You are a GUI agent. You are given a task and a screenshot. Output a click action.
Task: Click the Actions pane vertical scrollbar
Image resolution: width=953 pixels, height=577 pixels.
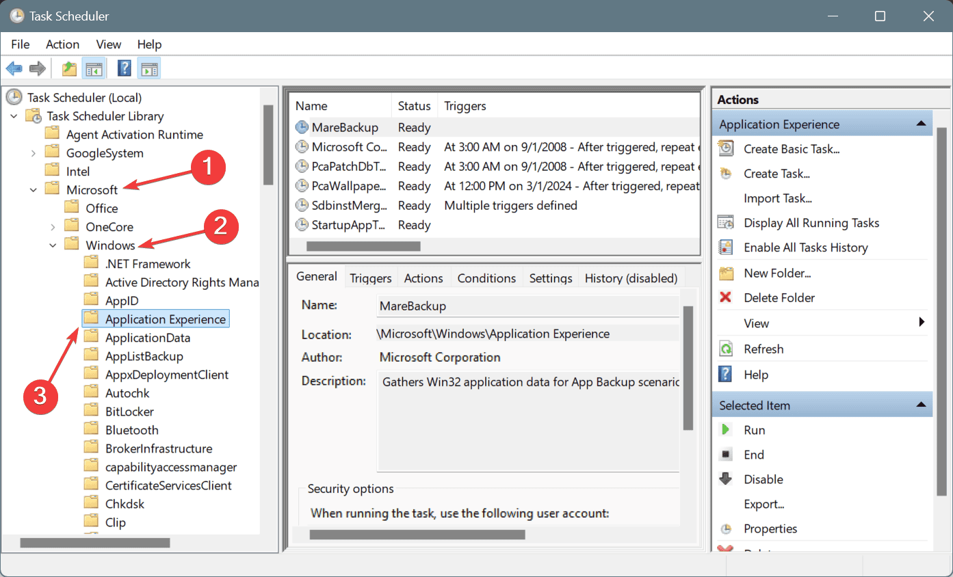tap(942, 311)
